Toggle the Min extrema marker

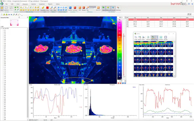(x=52, y=9)
